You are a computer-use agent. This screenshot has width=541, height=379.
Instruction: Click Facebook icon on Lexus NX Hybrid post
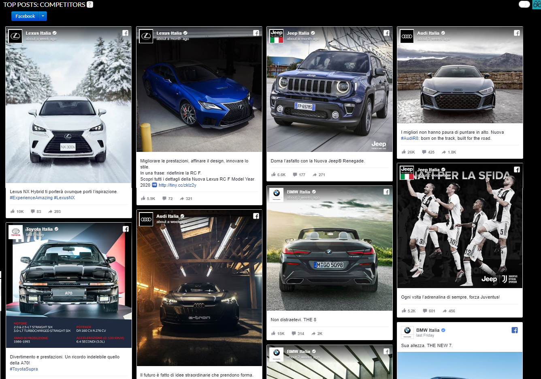tap(126, 33)
